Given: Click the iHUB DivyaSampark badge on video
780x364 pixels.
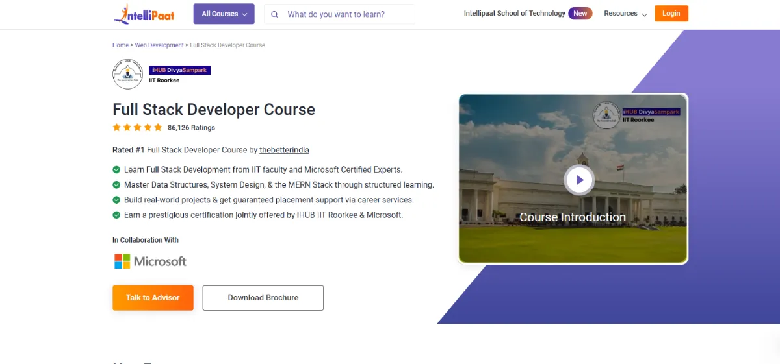Looking at the screenshot, I should (x=651, y=112).
